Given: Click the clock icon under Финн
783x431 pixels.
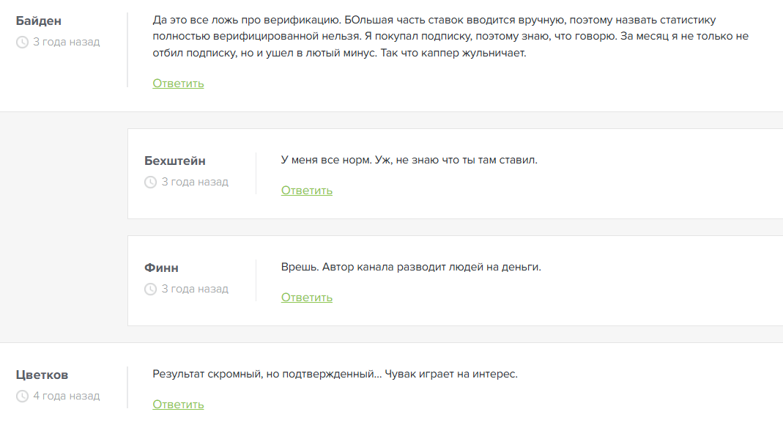Looking at the screenshot, I should click(x=151, y=290).
